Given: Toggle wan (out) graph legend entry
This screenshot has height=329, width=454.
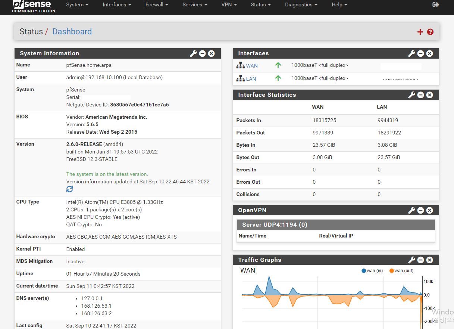Looking at the screenshot, I should 401,271.
